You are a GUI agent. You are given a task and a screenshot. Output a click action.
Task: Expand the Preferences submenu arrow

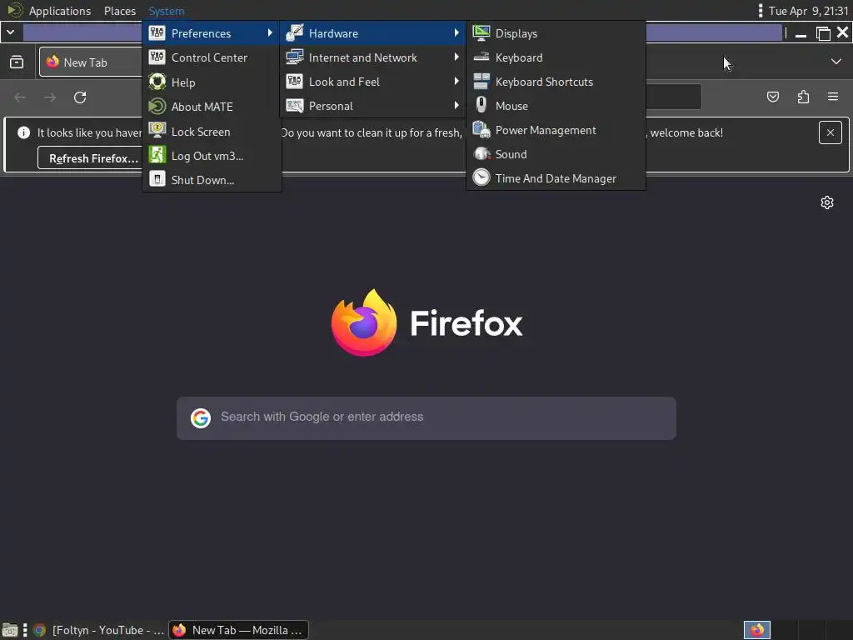pyautogui.click(x=270, y=33)
